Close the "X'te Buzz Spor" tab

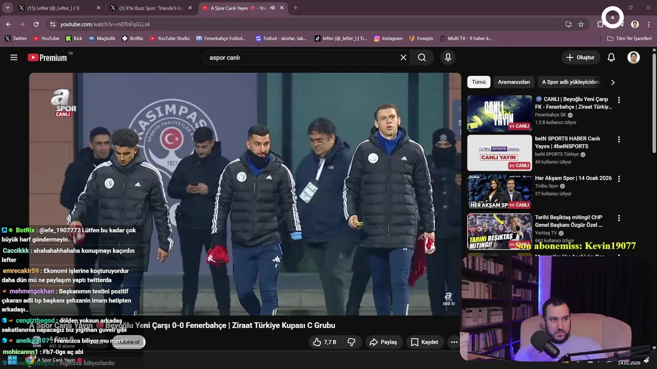tap(190, 8)
